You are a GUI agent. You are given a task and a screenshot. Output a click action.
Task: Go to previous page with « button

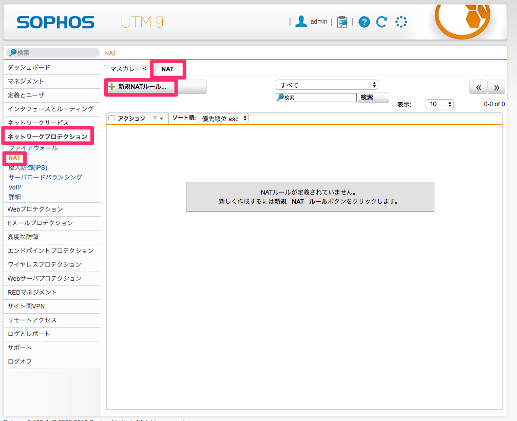tap(478, 87)
